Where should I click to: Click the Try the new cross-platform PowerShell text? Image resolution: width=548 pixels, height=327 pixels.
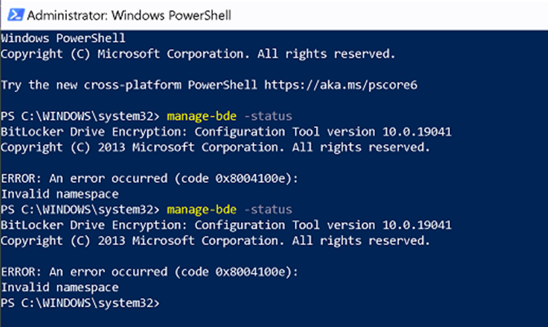point(129,85)
